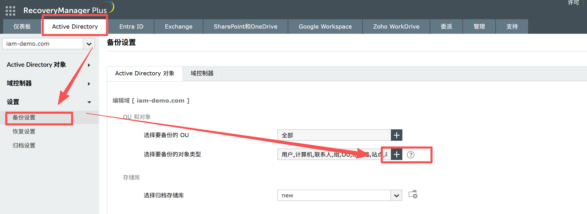Open the iam-demo.com domain dropdown

[x=89, y=44]
